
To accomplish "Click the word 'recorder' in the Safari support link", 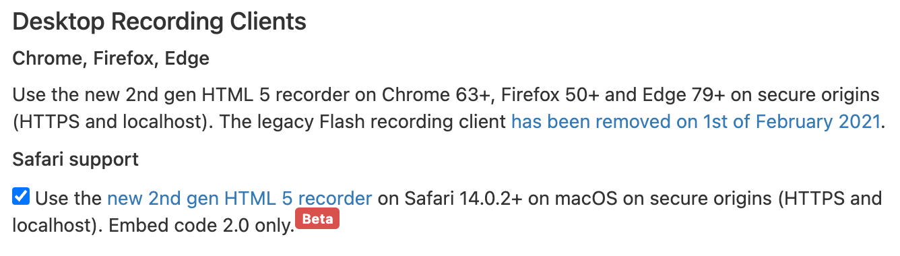I will click(x=335, y=199).
